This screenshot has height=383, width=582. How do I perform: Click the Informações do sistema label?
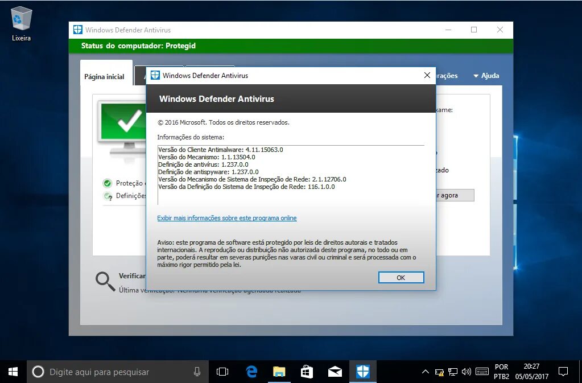click(x=191, y=137)
